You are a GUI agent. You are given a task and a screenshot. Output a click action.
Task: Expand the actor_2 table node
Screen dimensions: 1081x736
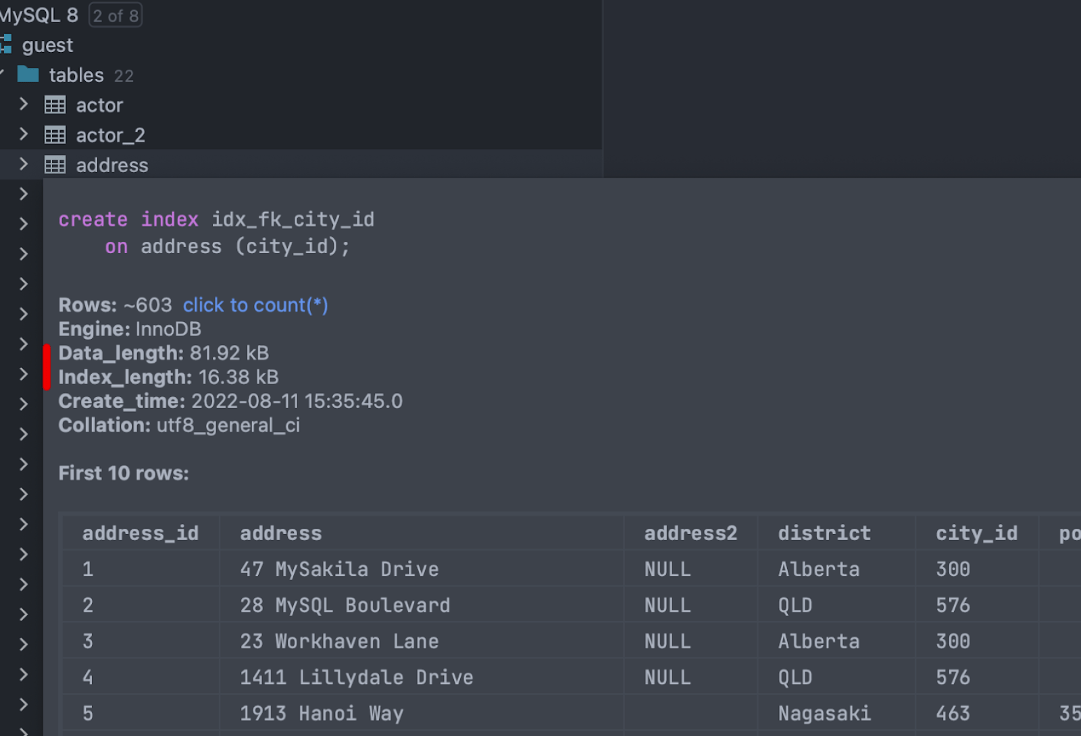pos(24,134)
